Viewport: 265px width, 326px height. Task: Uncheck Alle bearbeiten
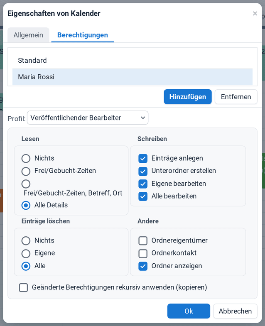[143, 196]
